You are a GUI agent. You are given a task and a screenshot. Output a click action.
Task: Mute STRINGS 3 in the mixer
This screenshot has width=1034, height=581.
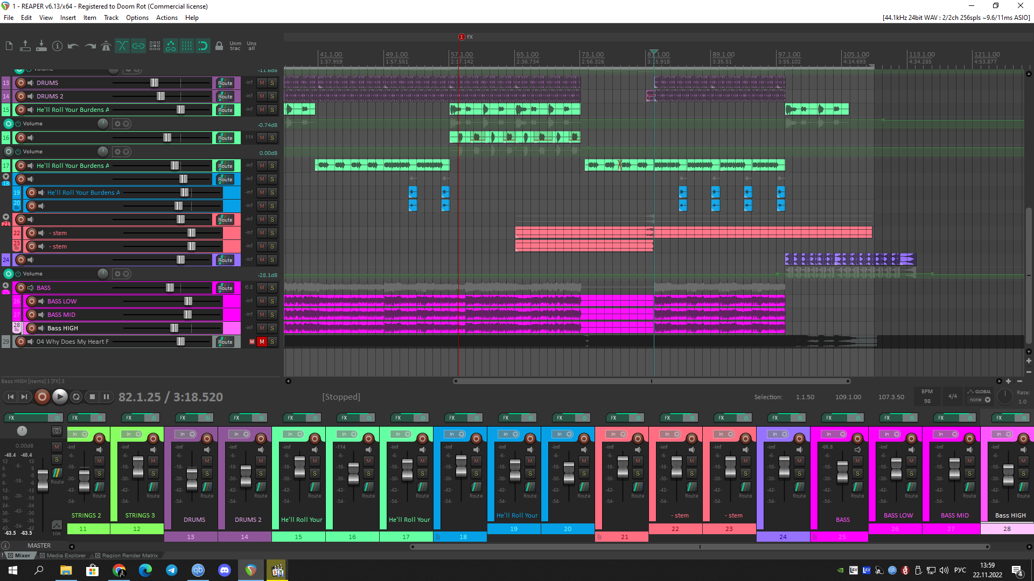pyautogui.click(x=153, y=461)
